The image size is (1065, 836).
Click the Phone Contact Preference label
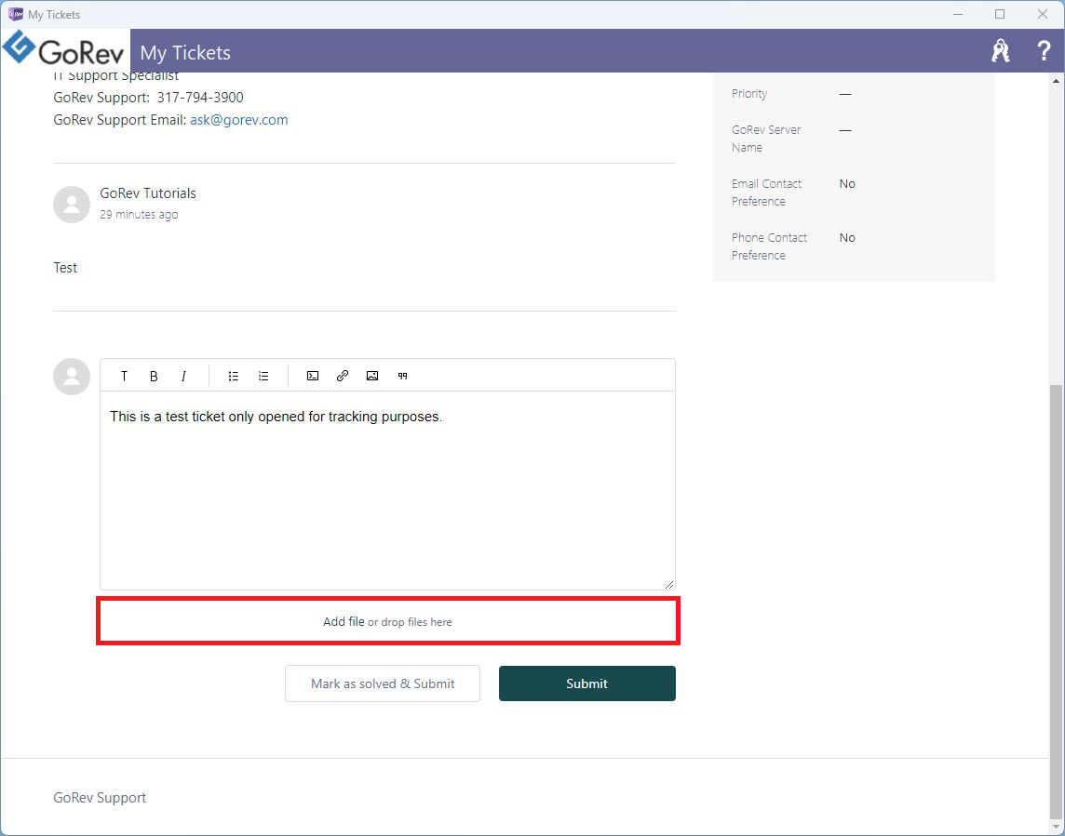770,246
